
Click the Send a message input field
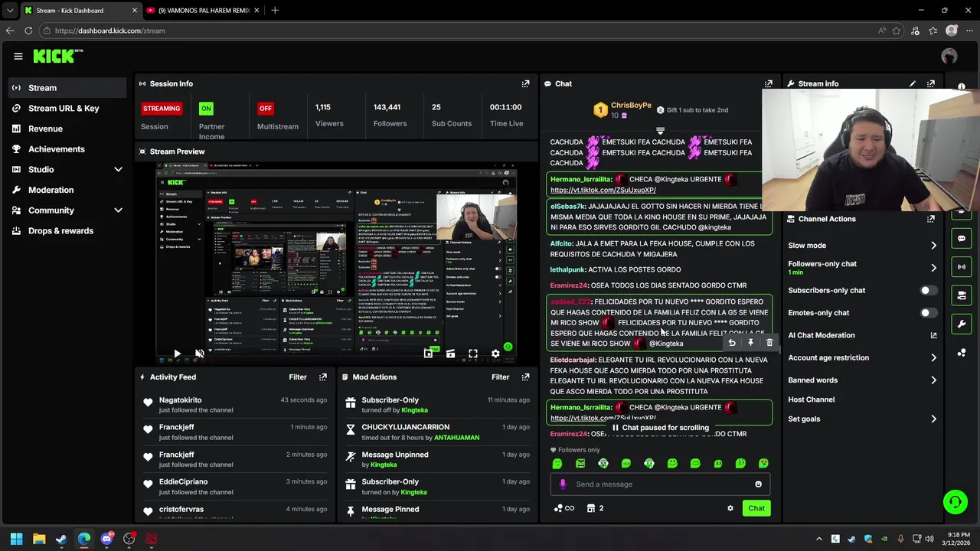pyautogui.click(x=658, y=484)
